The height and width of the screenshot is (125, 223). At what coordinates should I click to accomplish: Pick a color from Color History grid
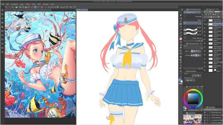(x=192, y=119)
